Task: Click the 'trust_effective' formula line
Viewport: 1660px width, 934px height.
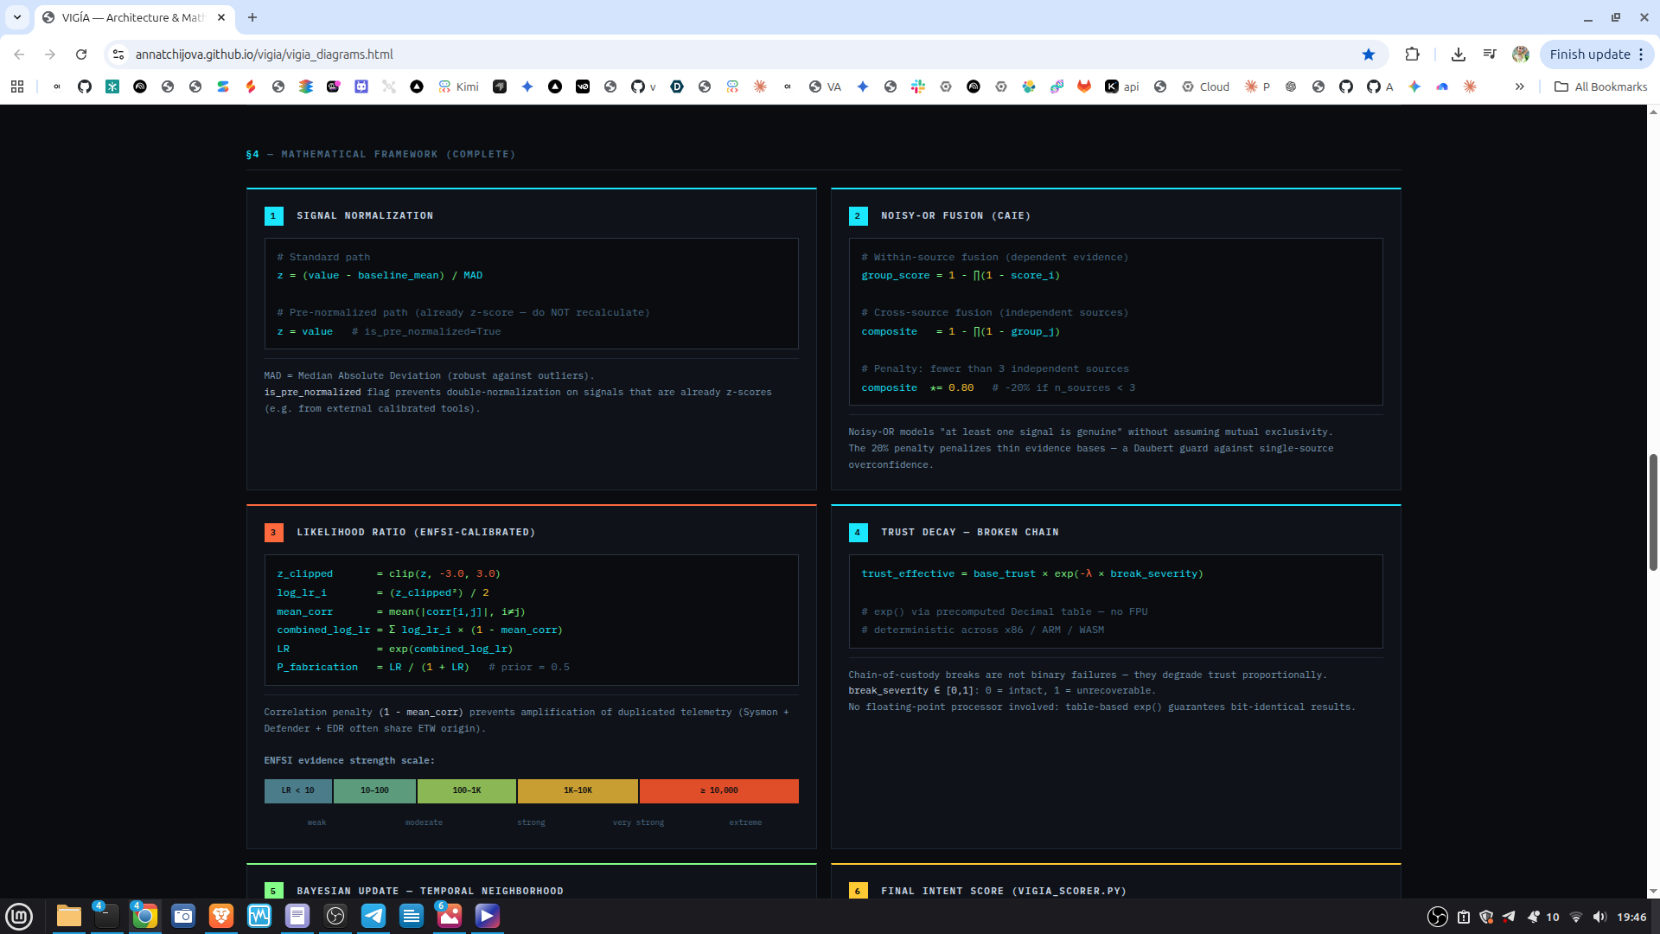Action: (1032, 573)
